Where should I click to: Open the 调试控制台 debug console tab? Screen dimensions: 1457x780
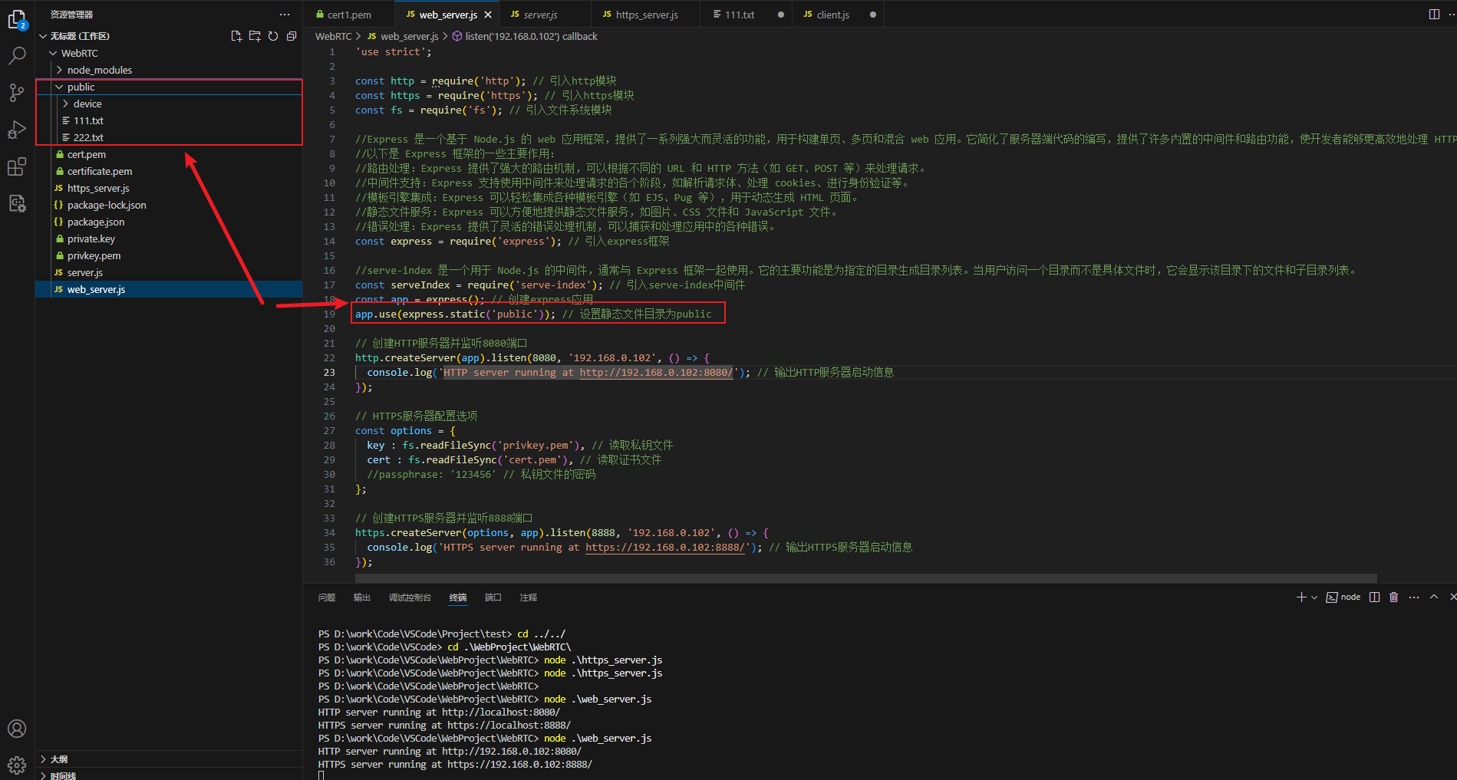pos(410,597)
